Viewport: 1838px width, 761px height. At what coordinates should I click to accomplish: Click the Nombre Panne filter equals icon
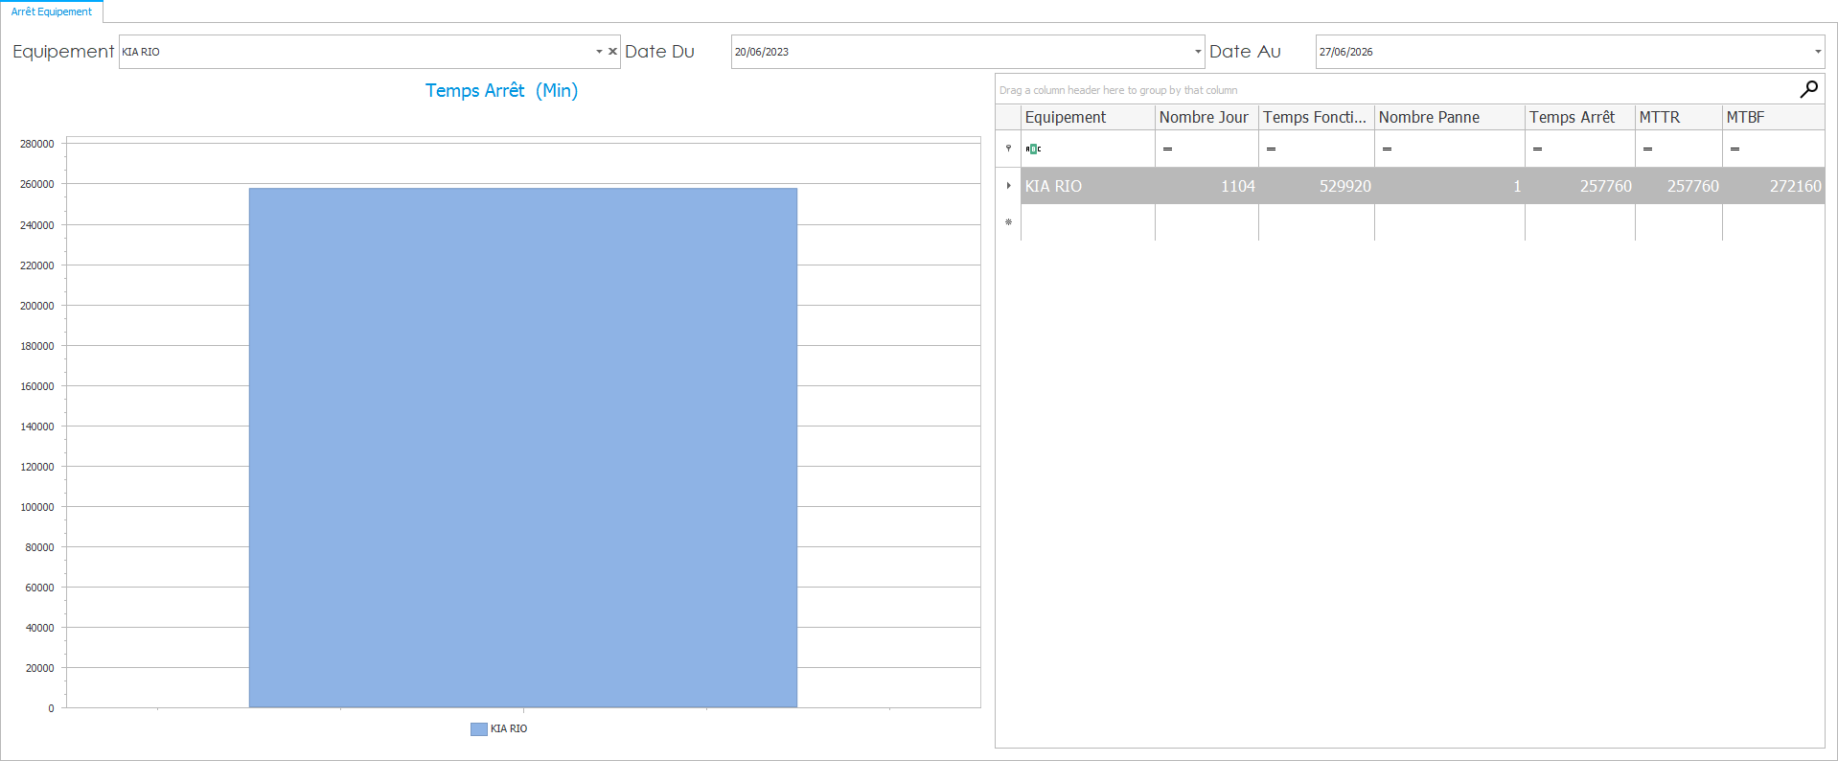[x=1387, y=149]
